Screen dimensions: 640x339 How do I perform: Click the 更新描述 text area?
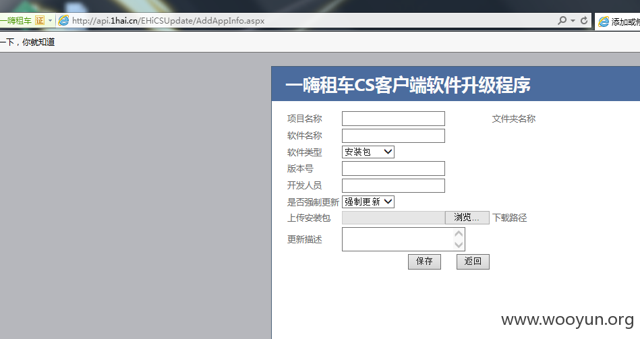coord(403,239)
